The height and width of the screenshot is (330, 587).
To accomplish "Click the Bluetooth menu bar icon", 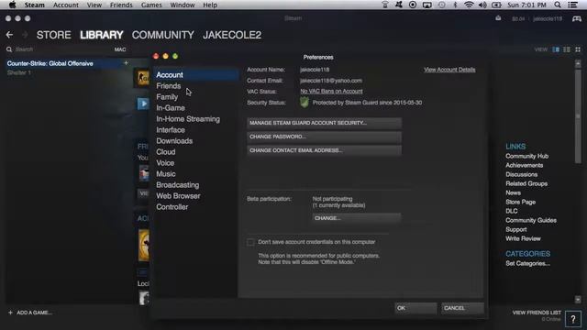I will [455, 5].
